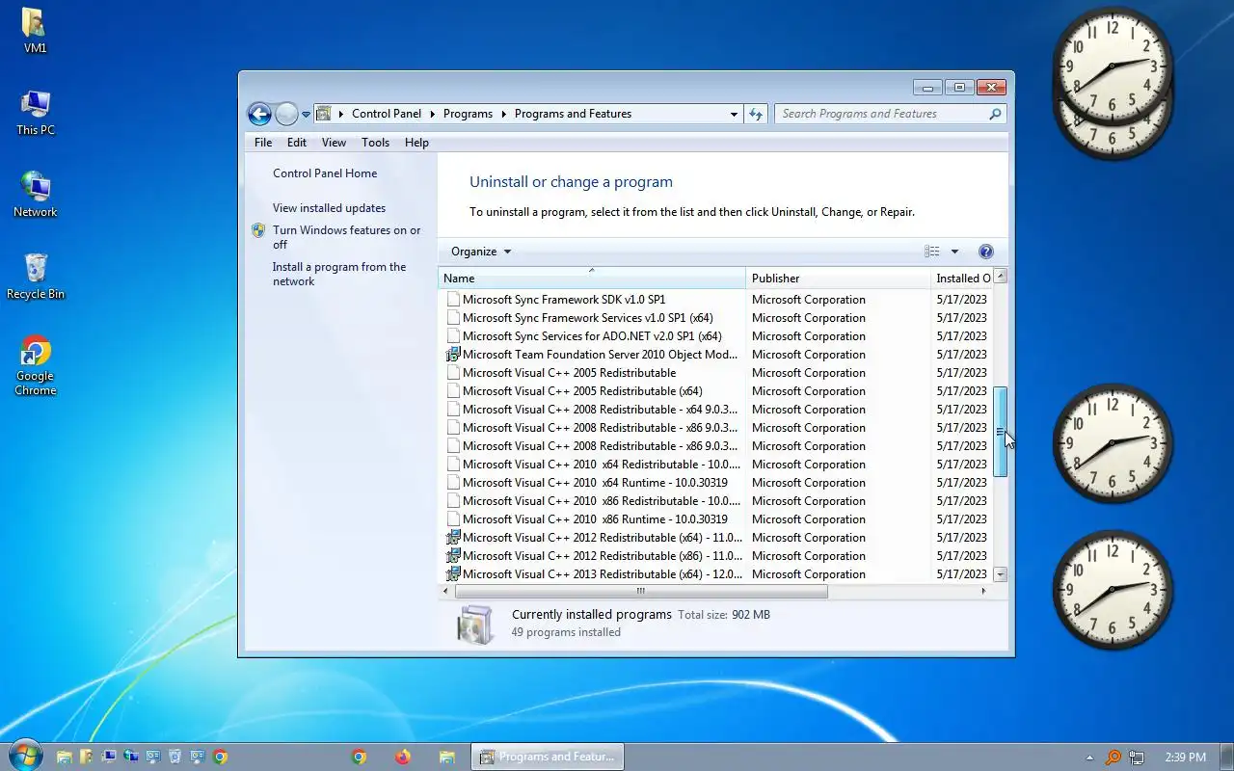This screenshot has height=771, width=1234.
Task: Expand the arrow after Control Panel breadcrumb
Action: 433,114
